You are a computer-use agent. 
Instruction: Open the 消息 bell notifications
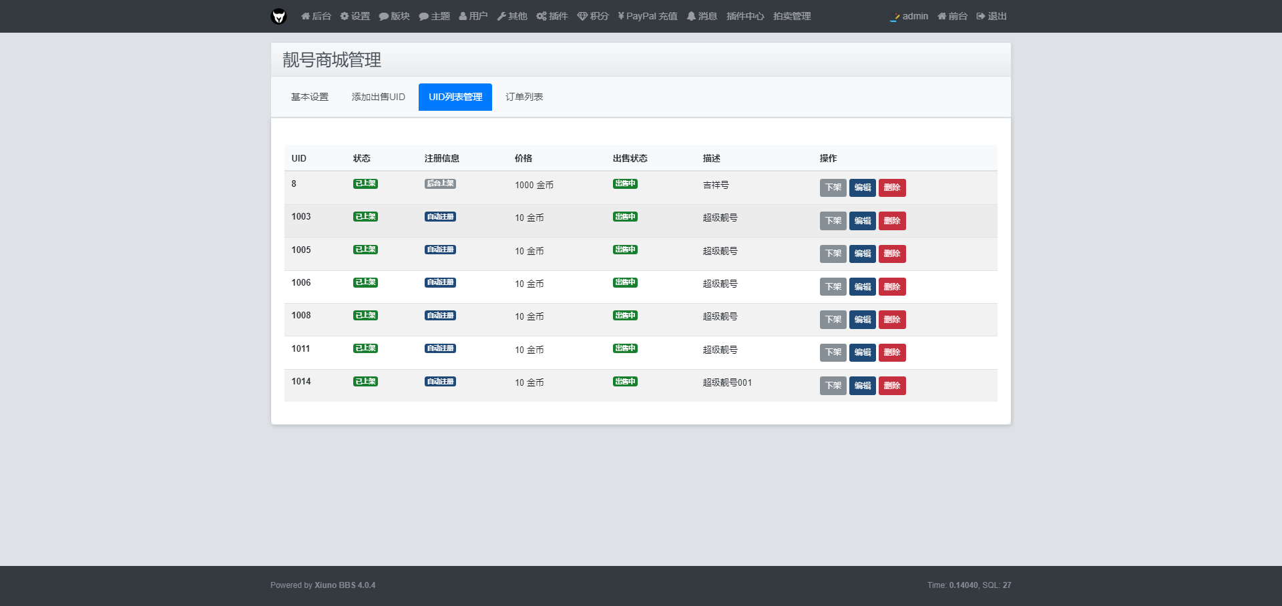click(x=702, y=16)
